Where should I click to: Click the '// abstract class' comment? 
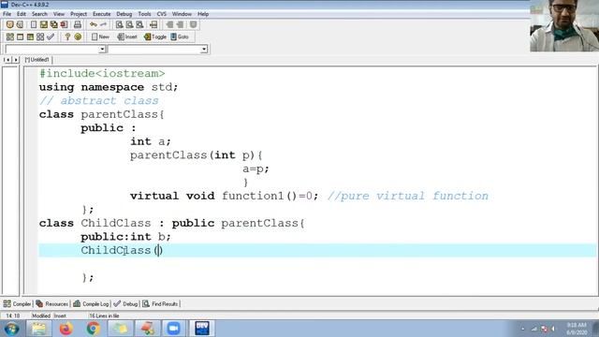pos(99,101)
